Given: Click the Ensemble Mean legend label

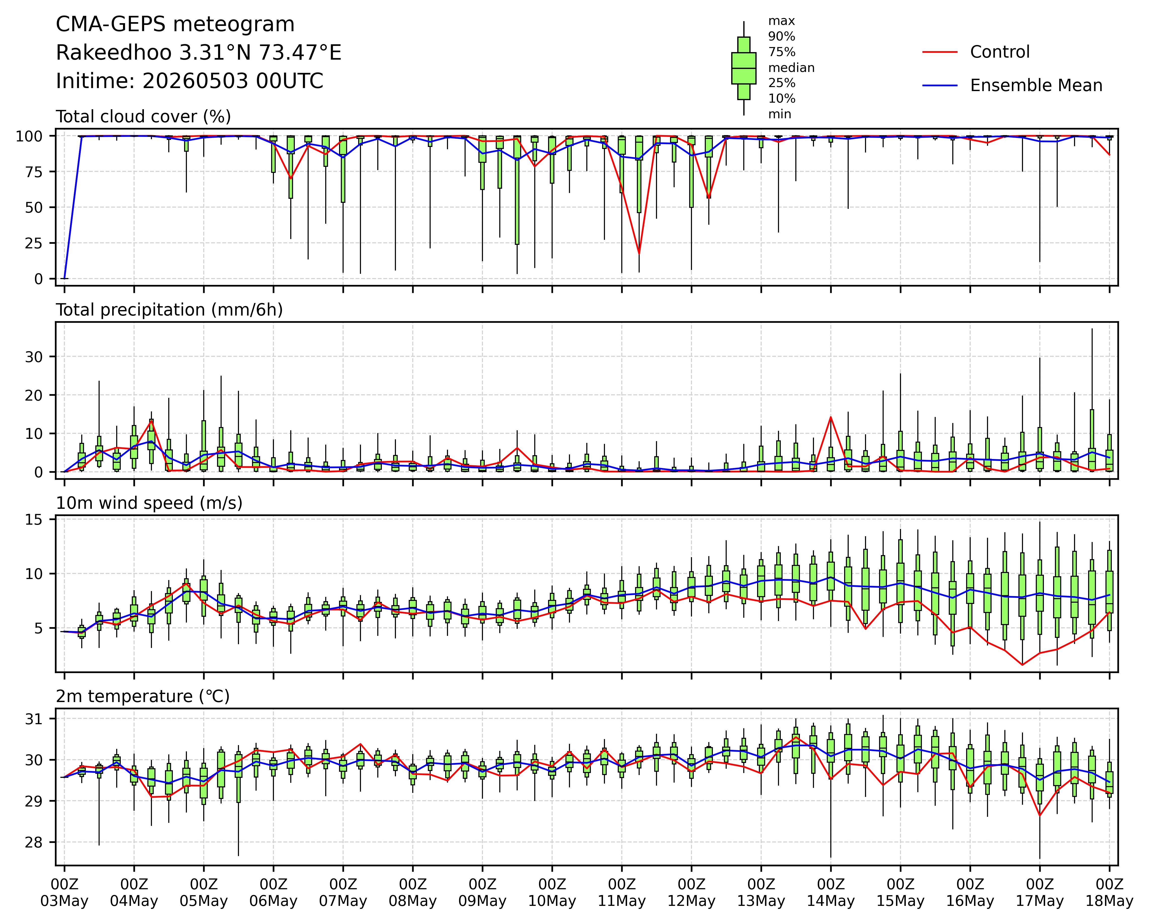Looking at the screenshot, I should pos(1036,85).
